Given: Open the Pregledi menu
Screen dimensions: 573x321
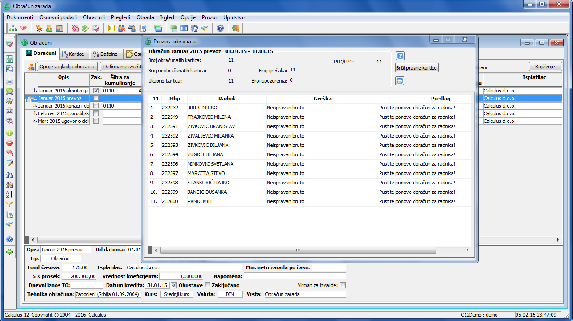Looking at the screenshot, I should pyautogui.click(x=120, y=17).
